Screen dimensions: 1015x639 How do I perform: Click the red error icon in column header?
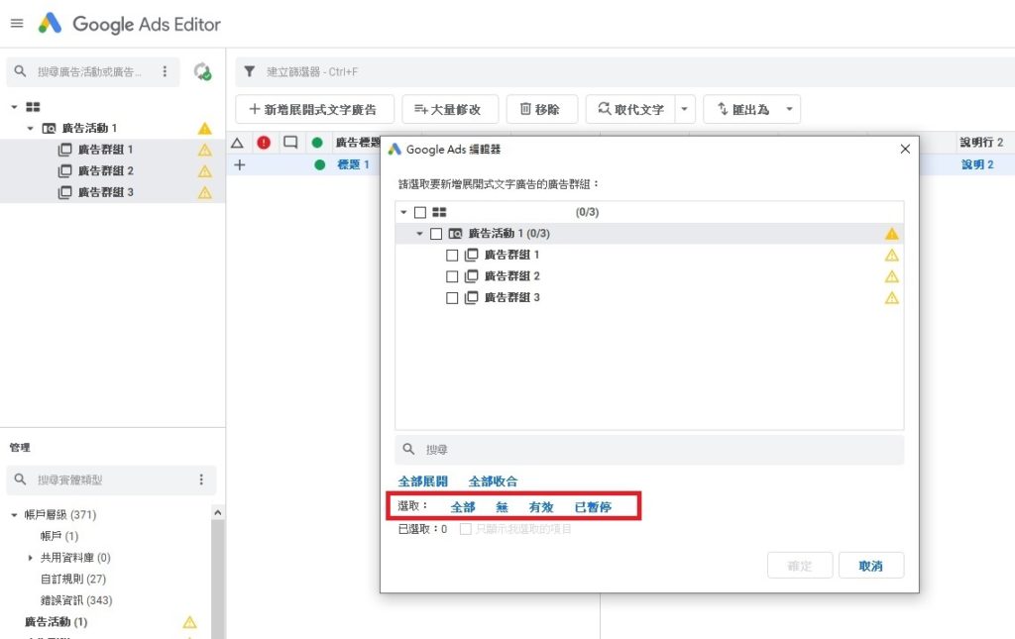coord(263,142)
